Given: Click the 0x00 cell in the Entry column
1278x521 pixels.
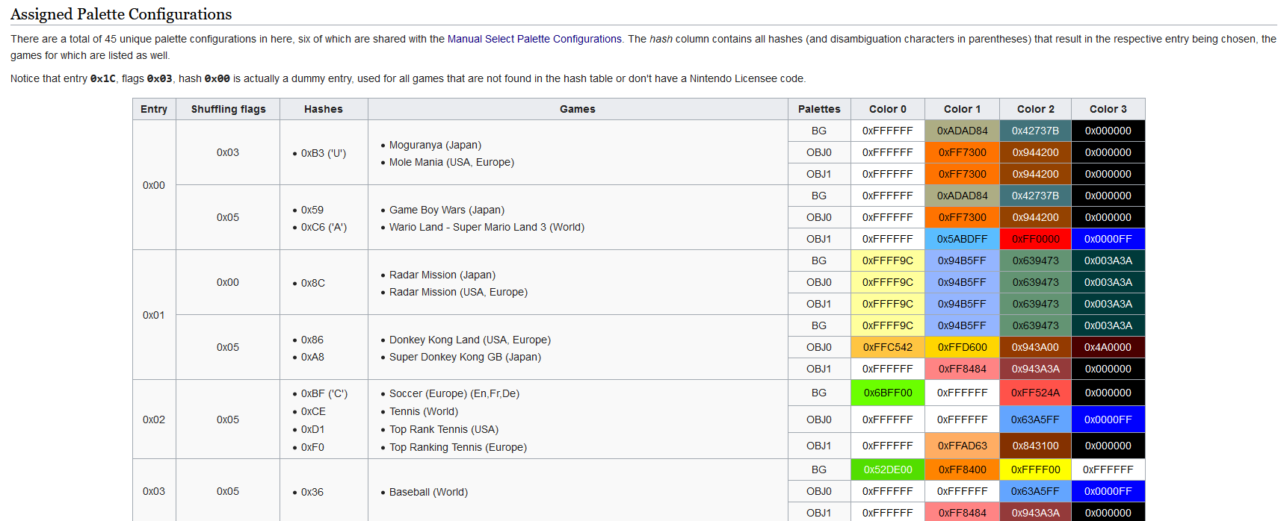Looking at the screenshot, I should (x=154, y=185).
